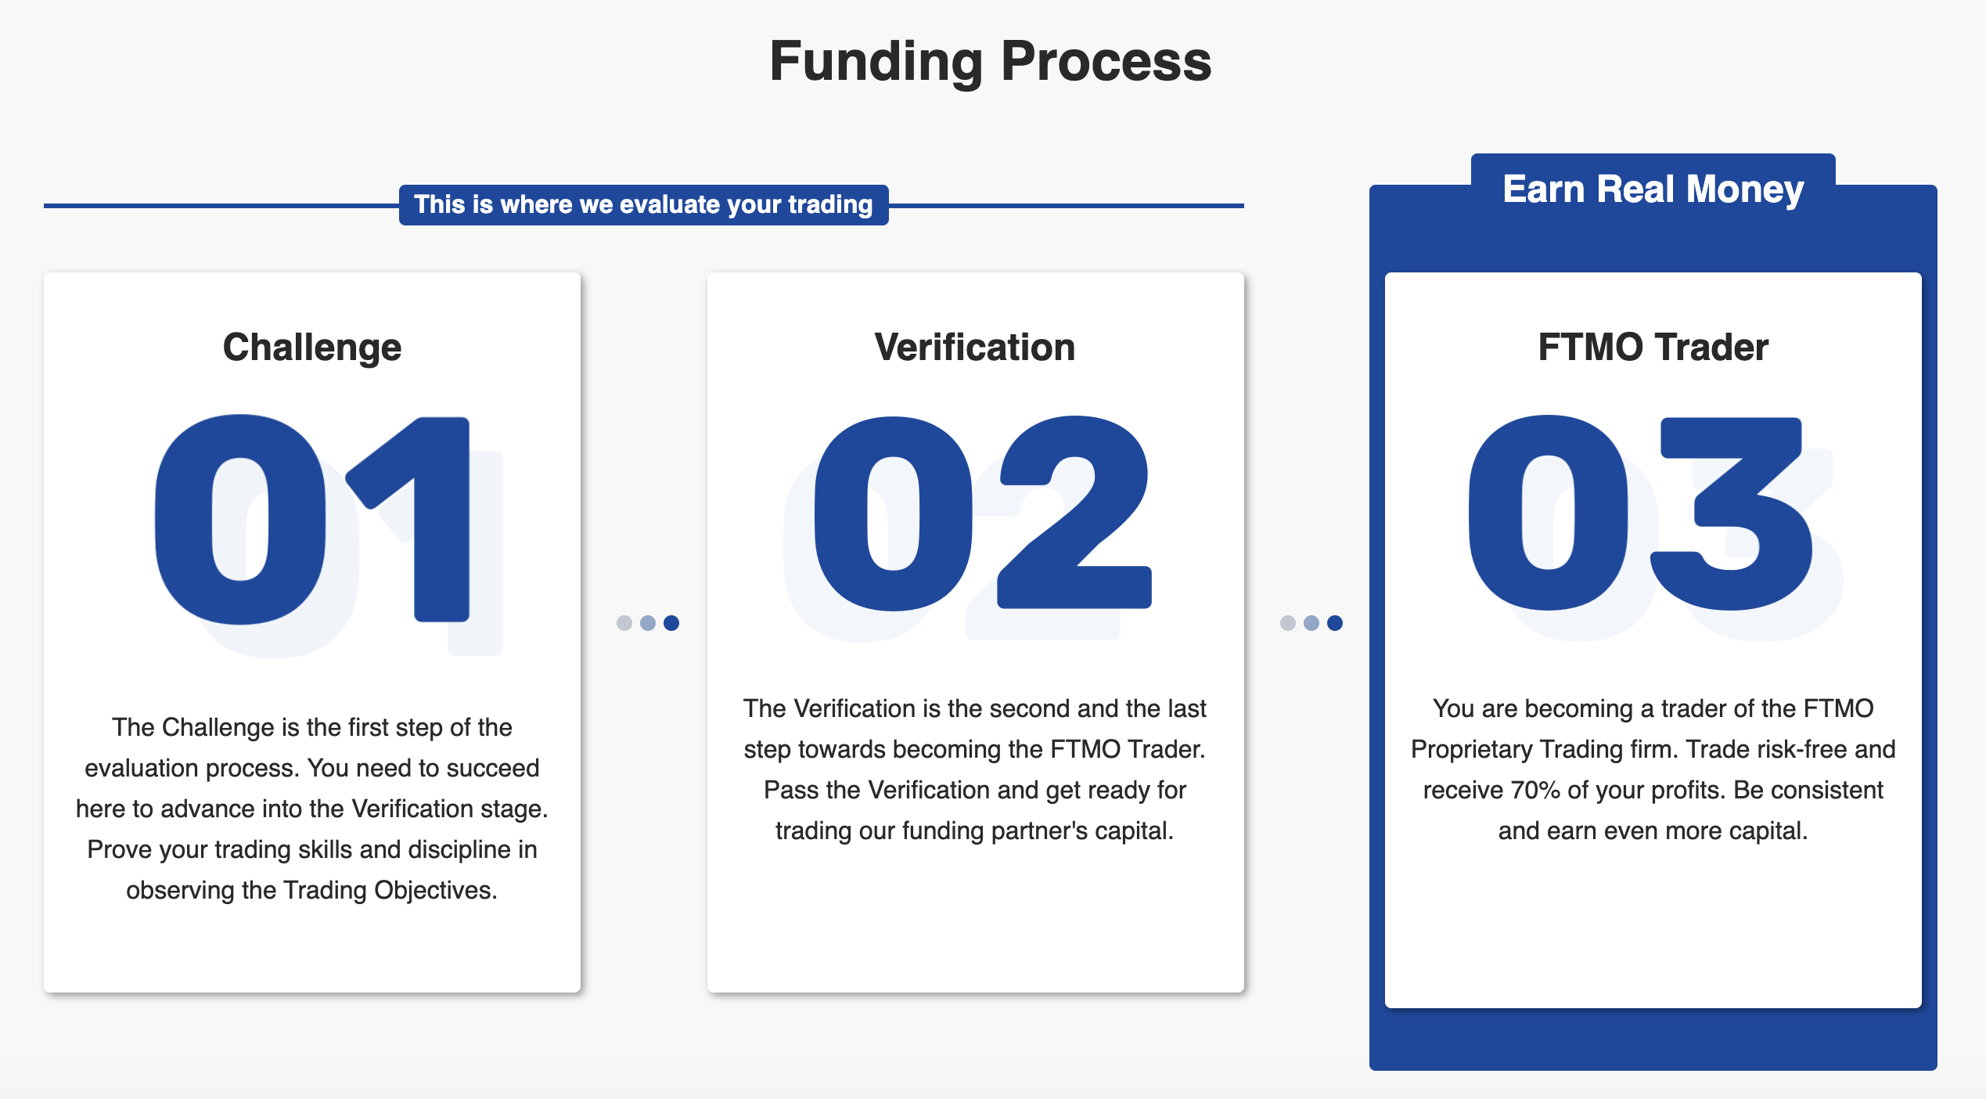Click the Funding Process title
Screen dimensions: 1986x1099
pos(991,61)
